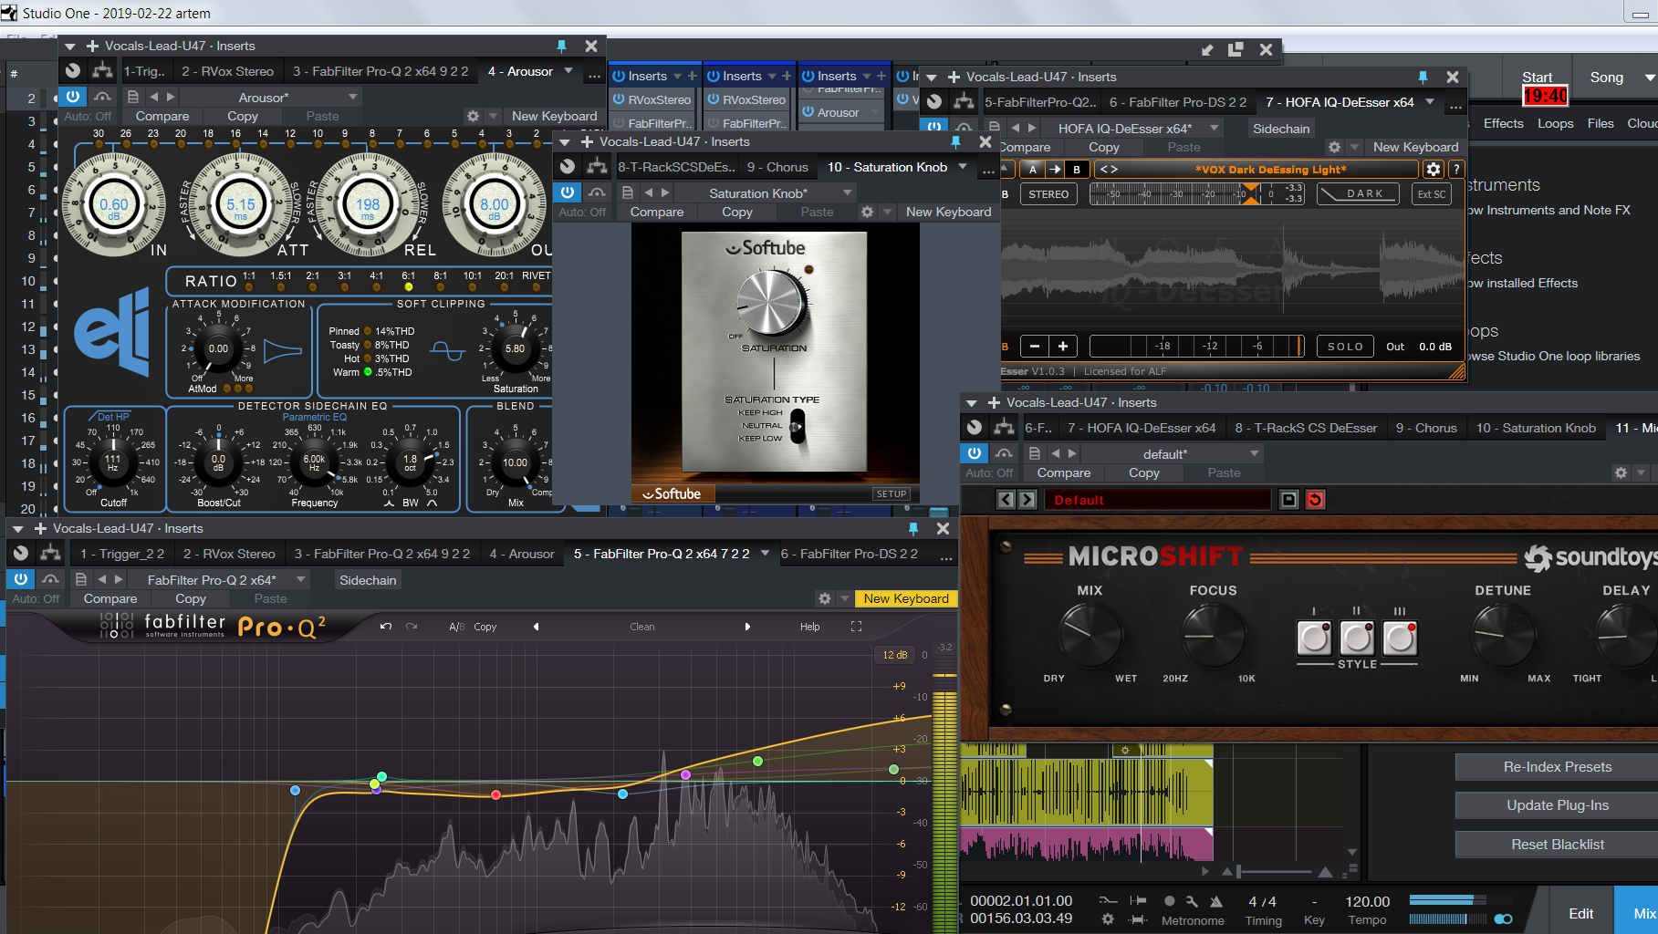Adjust the Arousor ATT knob at 5.15 ms

click(241, 204)
